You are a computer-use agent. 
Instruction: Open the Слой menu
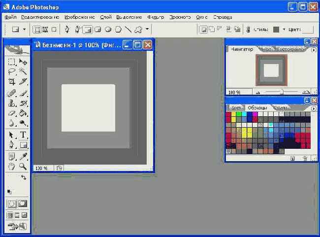106,17
